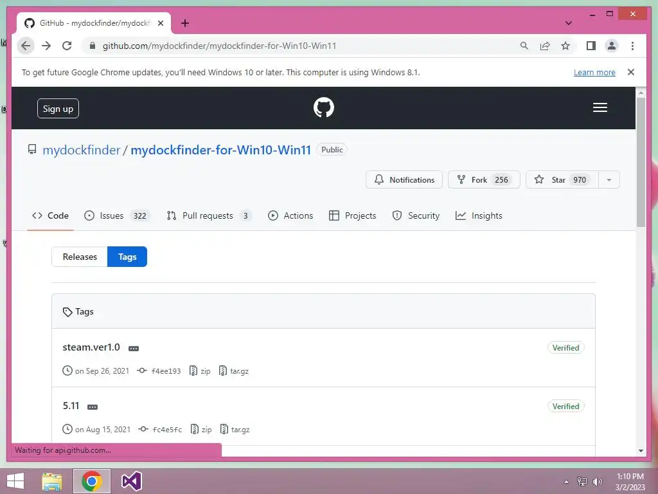Open Visual Studio from the taskbar
Image resolution: width=658 pixels, height=494 pixels.
131,481
